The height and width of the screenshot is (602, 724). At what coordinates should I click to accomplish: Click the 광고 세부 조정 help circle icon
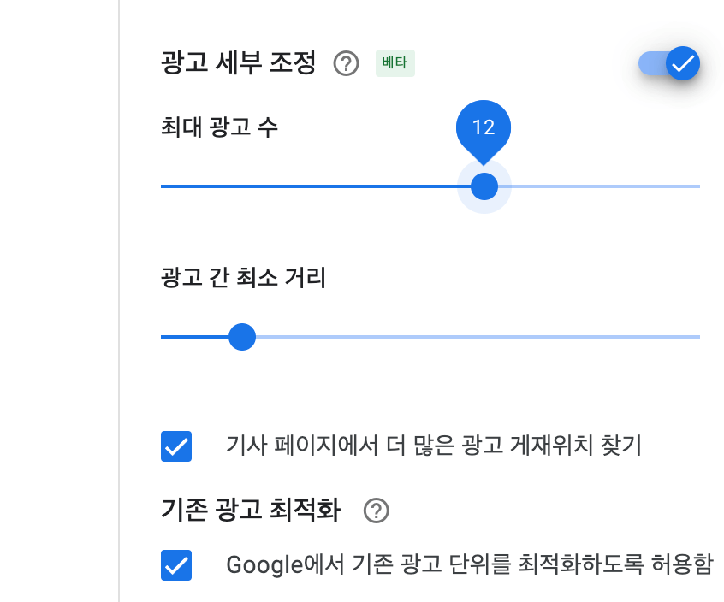click(x=346, y=63)
